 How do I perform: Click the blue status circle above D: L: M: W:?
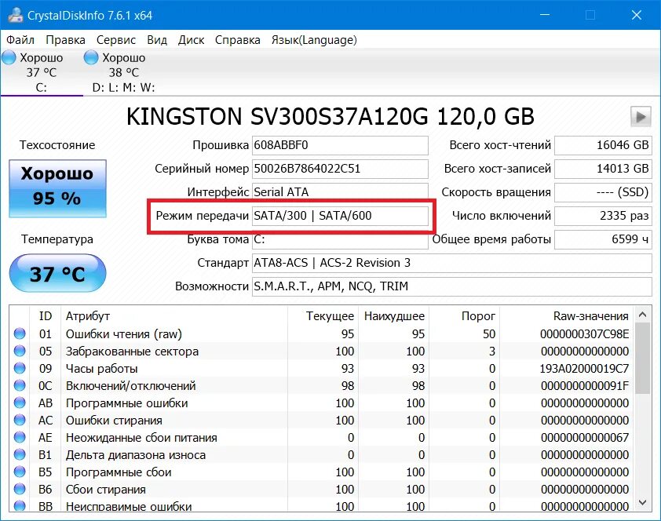(90, 57)
